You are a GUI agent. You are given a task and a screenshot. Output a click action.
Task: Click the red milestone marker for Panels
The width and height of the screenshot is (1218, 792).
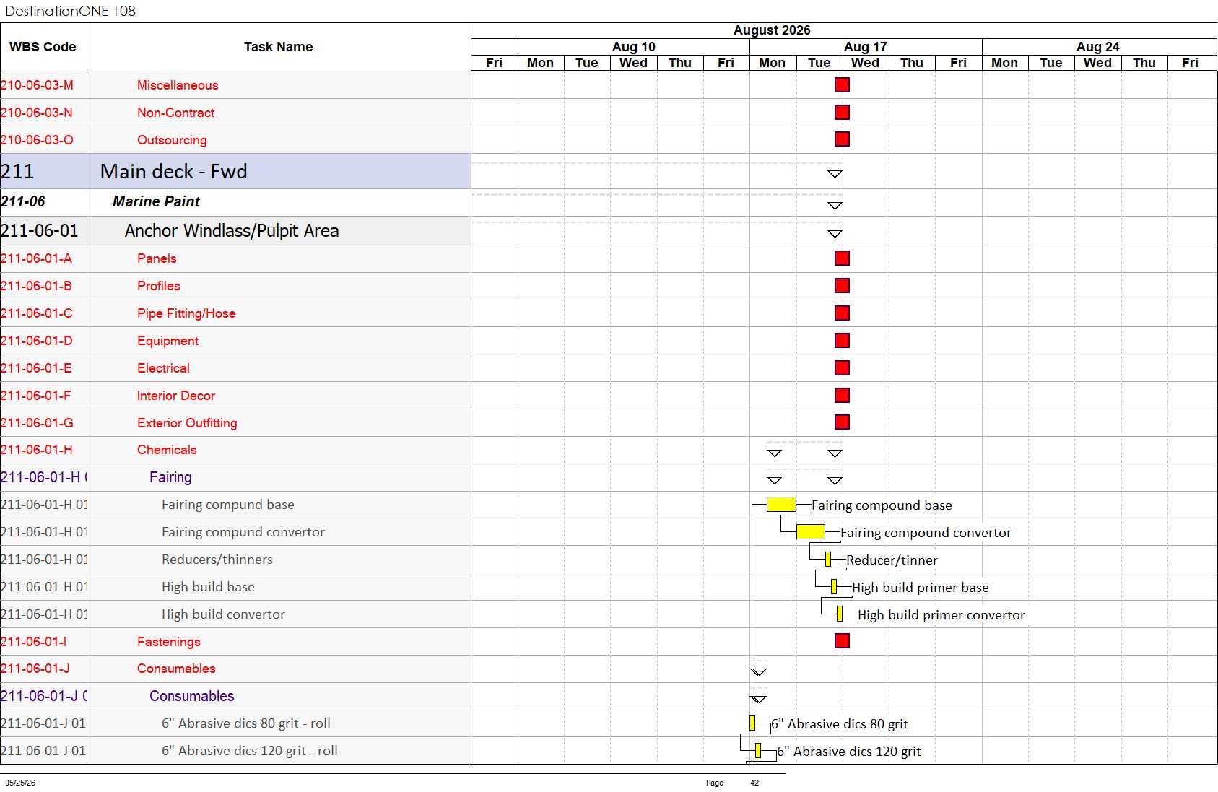pos(842,258)
